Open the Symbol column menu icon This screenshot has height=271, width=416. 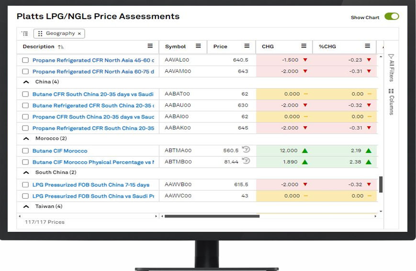(x=198, y=46)
